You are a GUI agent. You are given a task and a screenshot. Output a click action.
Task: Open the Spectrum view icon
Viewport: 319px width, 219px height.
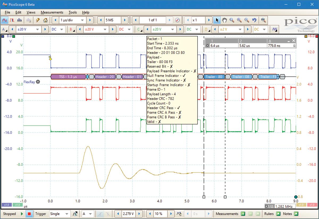tap(19, 20)
